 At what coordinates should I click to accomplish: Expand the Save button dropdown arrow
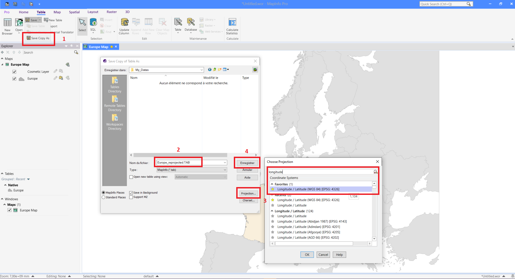[x=40, y=20]
